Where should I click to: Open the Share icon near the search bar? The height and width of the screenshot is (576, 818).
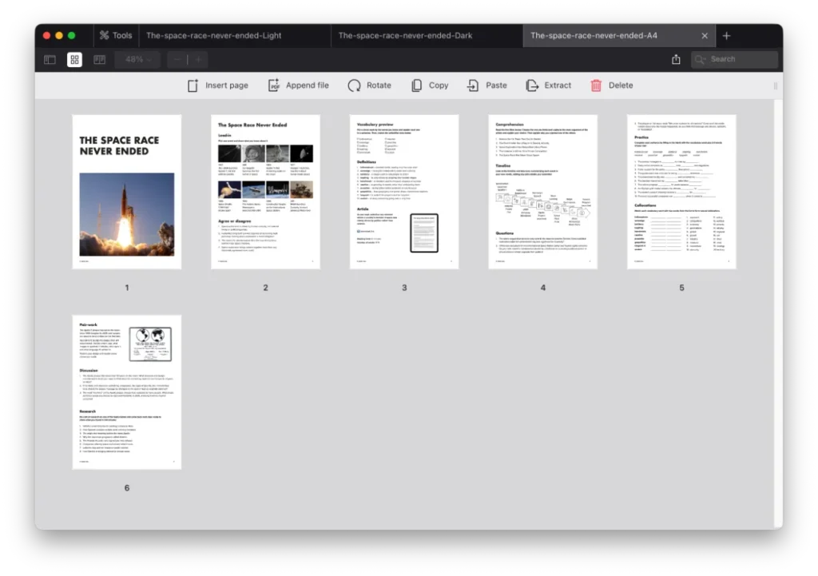[x=676, y=58]
